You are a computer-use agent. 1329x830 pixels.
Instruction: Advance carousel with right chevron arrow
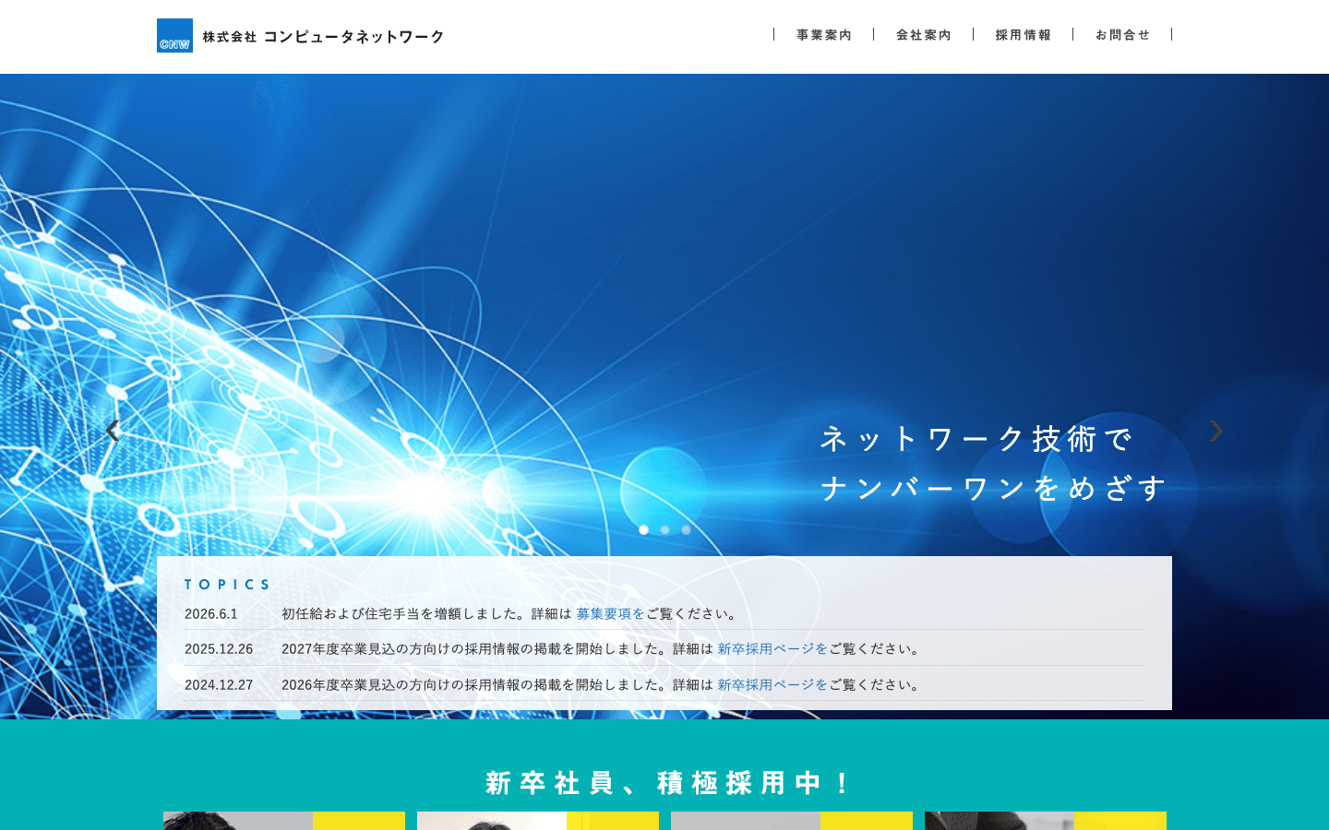(1216, 431)
